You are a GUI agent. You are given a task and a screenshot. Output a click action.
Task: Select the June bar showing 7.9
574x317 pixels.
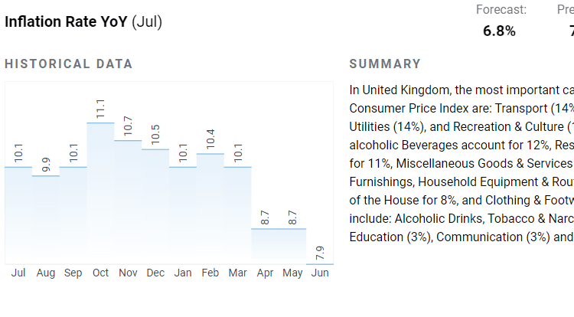tap(320, 263)
